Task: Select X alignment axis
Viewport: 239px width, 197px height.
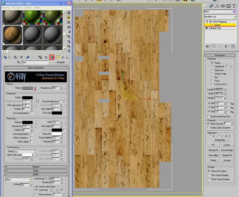Action: click(x=210, y=136)
